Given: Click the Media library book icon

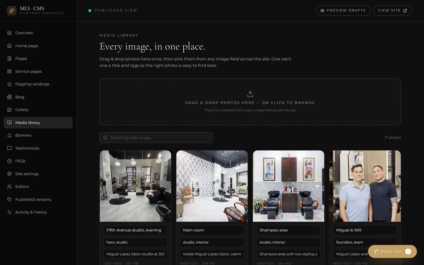Looking at the screenshot, I should (10, 122).
